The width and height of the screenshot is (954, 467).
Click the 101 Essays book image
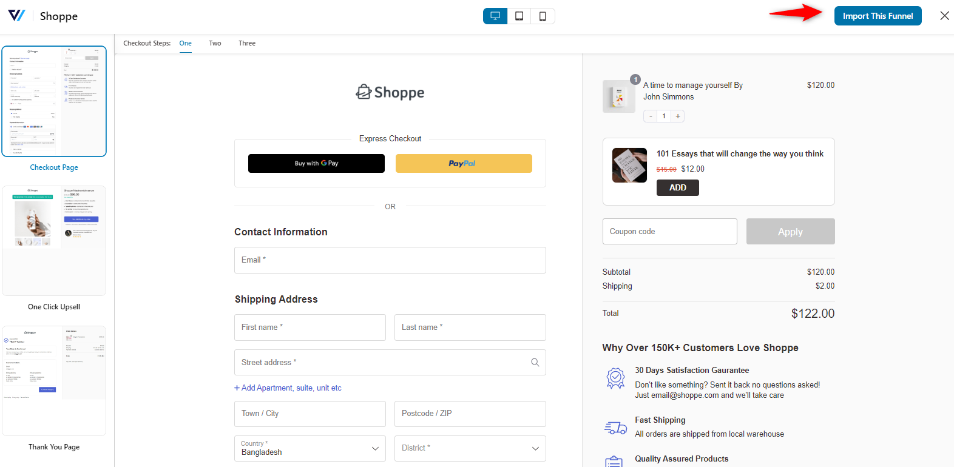click(629, 165)
